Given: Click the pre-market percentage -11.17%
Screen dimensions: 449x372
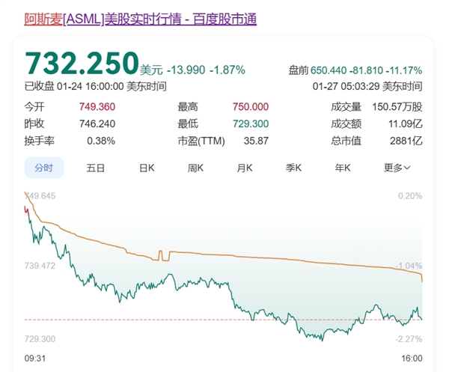Looking at the screenshot, I should pos(404,70).
